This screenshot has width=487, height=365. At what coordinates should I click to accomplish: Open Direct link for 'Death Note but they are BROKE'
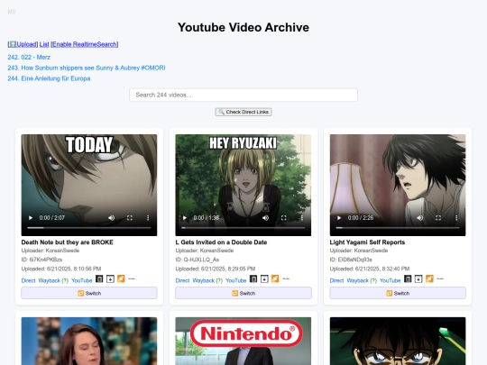click(x=28, y=280)
